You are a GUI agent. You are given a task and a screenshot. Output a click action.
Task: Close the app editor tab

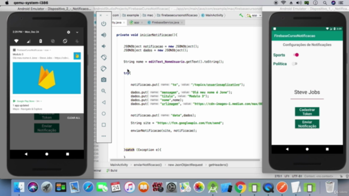(x=142, y=23)
